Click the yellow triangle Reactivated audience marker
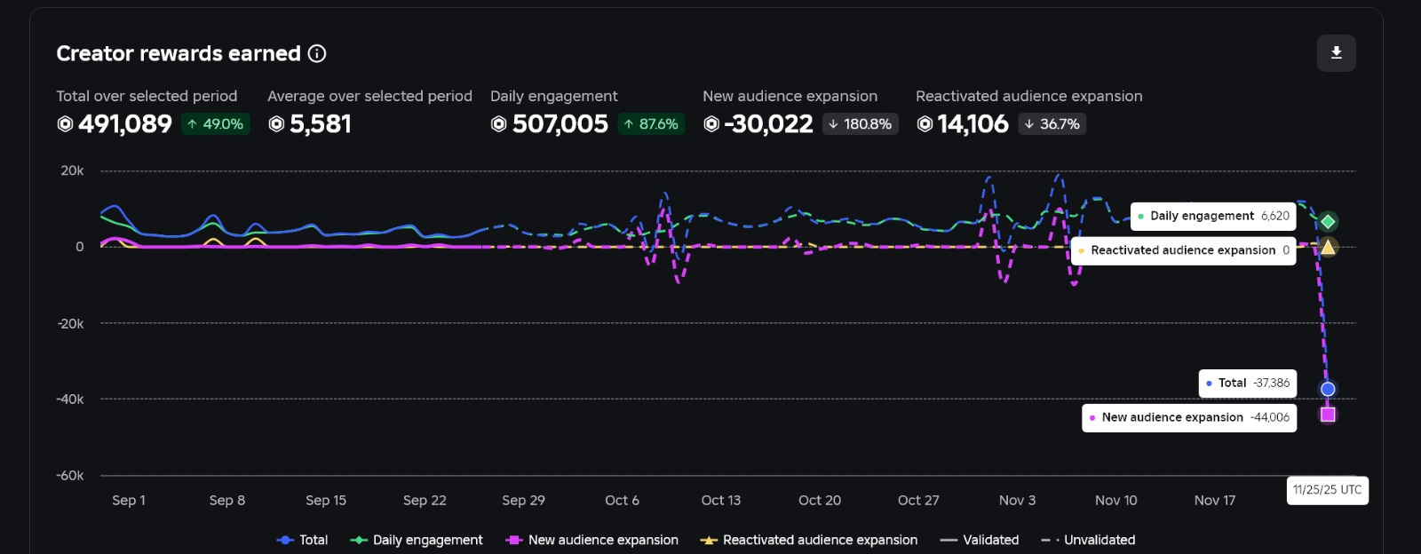 point(1328,248)
